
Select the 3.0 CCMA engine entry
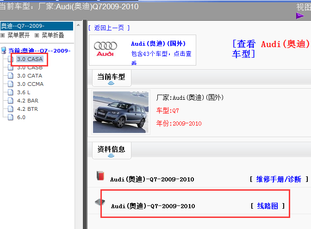[x=30, y=84]
